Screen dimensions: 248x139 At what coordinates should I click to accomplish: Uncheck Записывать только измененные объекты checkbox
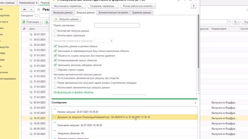[x=55, y=51]
